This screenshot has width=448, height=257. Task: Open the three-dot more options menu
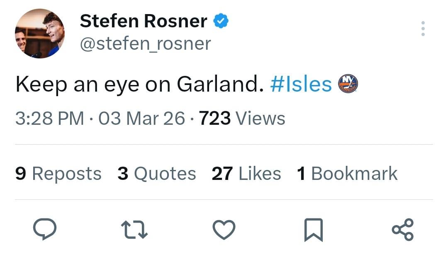click(x=423, y=29)
